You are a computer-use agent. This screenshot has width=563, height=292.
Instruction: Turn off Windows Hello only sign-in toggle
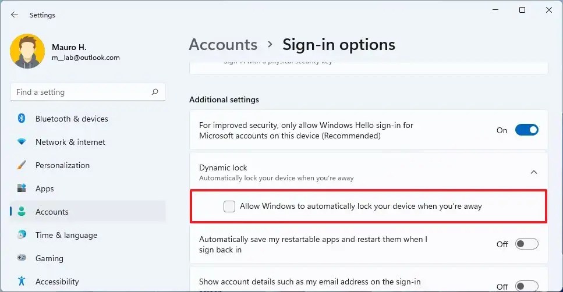click(527, 130)
